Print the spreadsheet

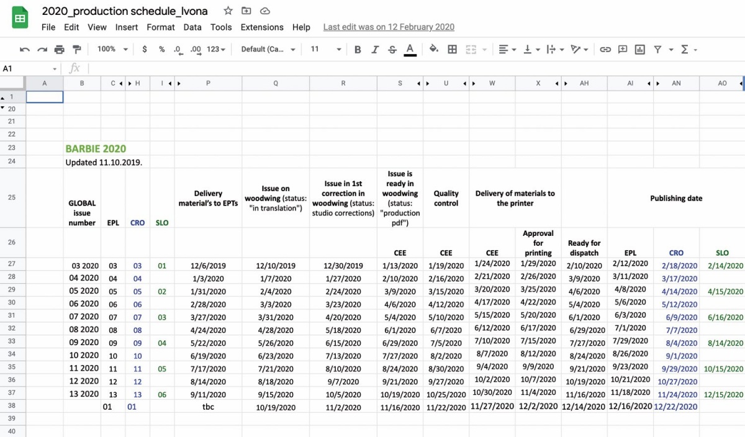click(60, 50)
